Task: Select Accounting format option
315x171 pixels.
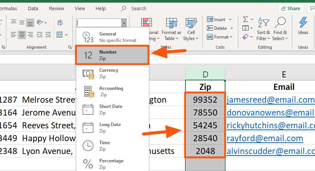Action: [113, 91]
